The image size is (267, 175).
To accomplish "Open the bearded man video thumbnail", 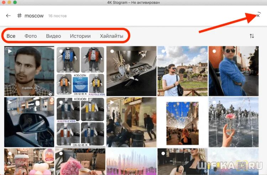I will click(29, 71).
